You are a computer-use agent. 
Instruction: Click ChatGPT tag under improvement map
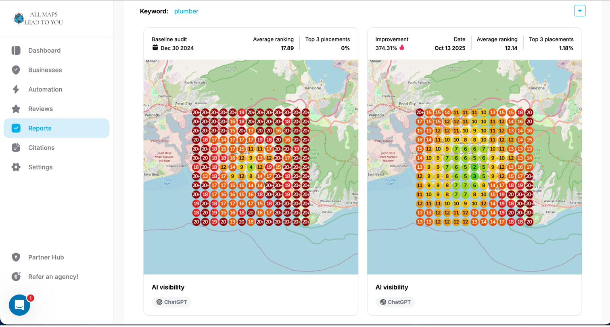395,302
